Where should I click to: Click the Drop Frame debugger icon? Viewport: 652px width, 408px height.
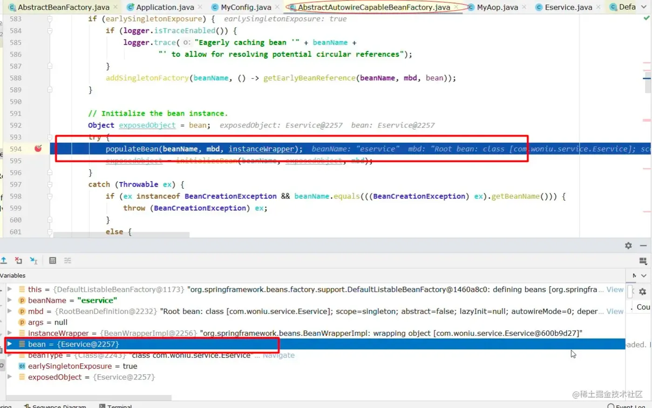18,261
